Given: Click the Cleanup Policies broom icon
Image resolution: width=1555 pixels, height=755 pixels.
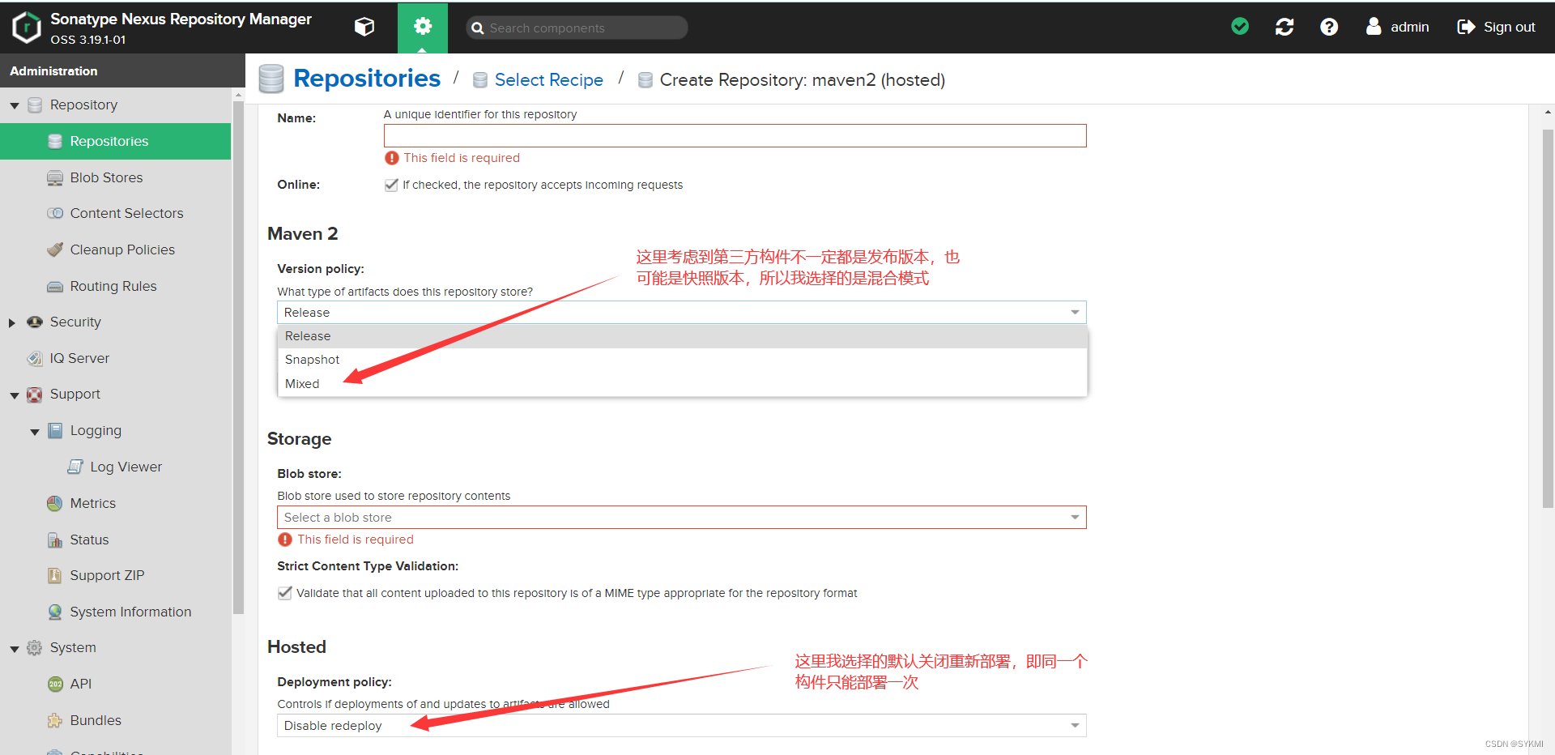Looking at the screenshot, I should 55,250.
